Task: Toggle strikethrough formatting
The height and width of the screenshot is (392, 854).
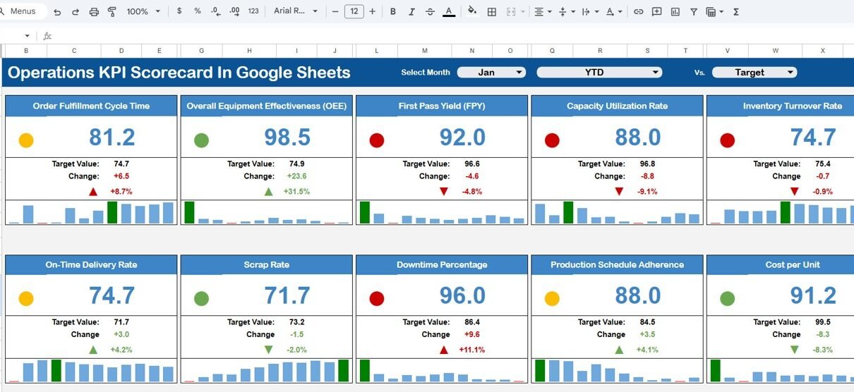Action: 430,12
